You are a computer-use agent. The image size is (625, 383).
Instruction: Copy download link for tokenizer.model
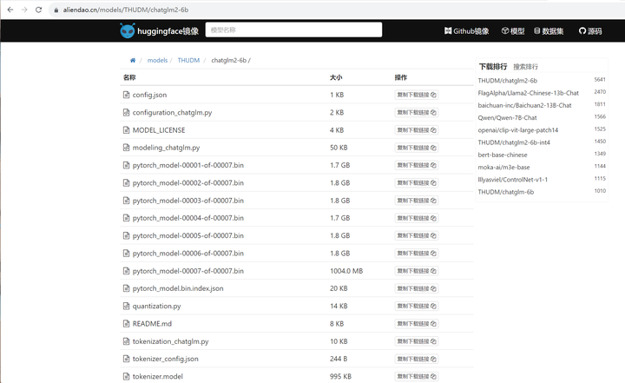click(417, 376)
